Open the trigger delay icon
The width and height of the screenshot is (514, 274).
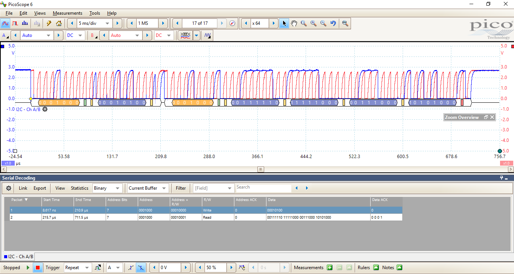pyautogui.click(x=242, y=268)
